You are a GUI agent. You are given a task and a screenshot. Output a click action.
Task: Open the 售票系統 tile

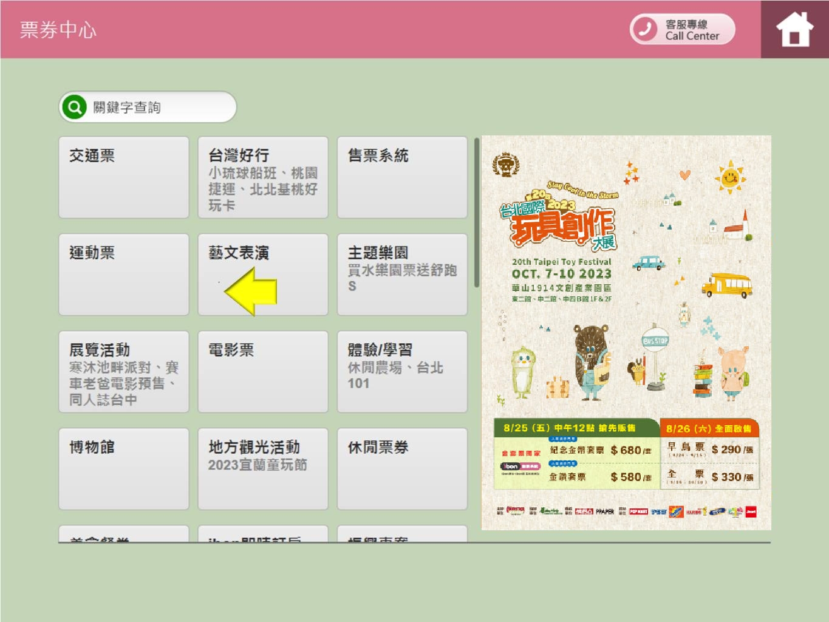tap(402, 177)
